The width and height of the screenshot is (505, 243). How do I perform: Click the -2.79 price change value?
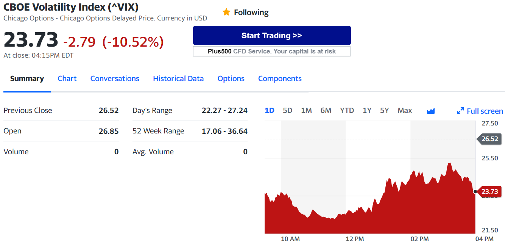tap(79, 42)
